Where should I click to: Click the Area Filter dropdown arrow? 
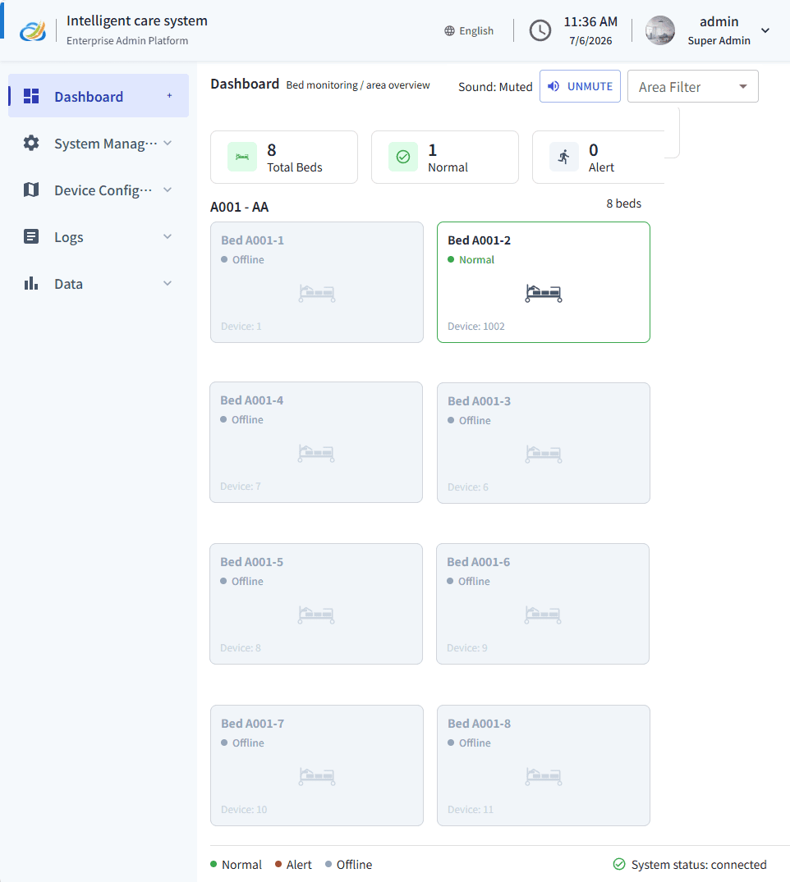coord(742,87)
